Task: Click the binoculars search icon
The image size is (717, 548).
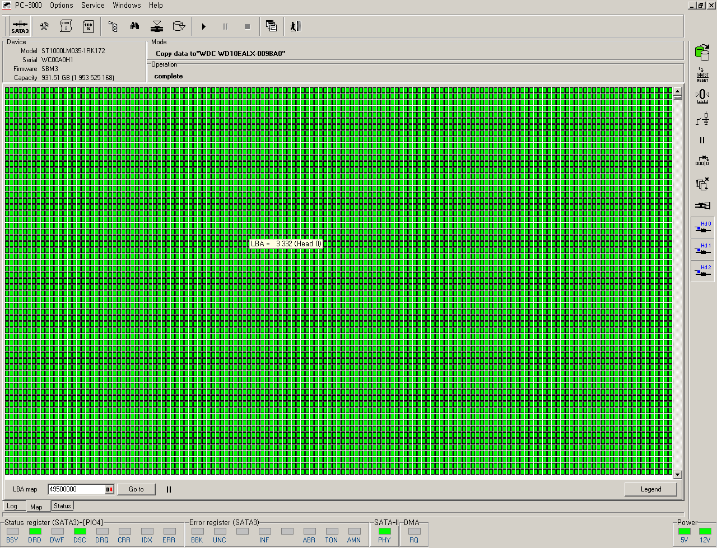Action: coord(134,26)
